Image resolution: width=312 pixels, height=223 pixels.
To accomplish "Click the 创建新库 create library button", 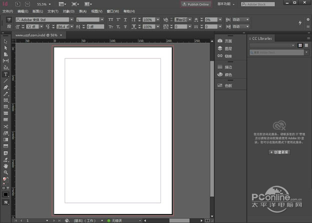I will point(279,151).
